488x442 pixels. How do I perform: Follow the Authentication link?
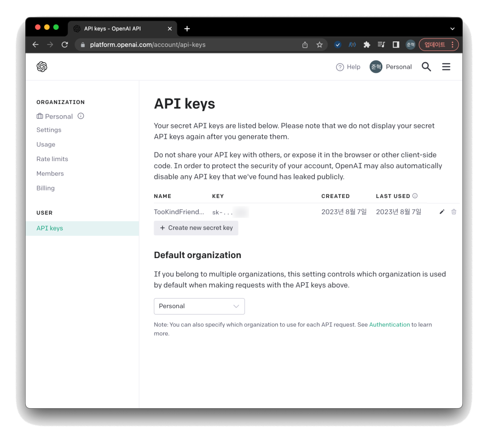coord(389,325)
